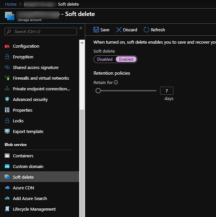Viewport: 216px width, 217px height.
Task: Collapse the sidebar with double-chevron button
Action: click(81, 28)
